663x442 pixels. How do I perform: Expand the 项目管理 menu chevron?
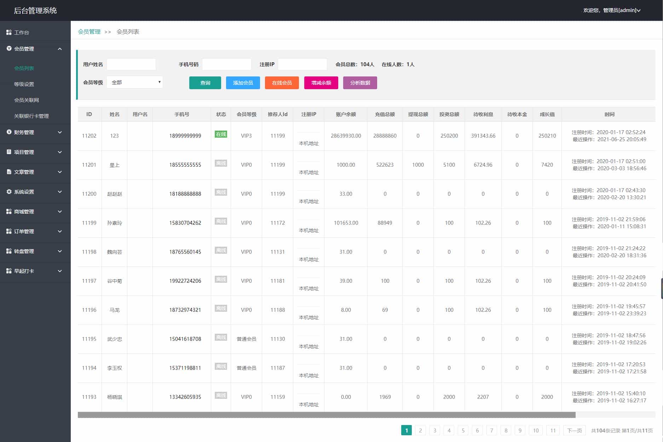[60, 152]
